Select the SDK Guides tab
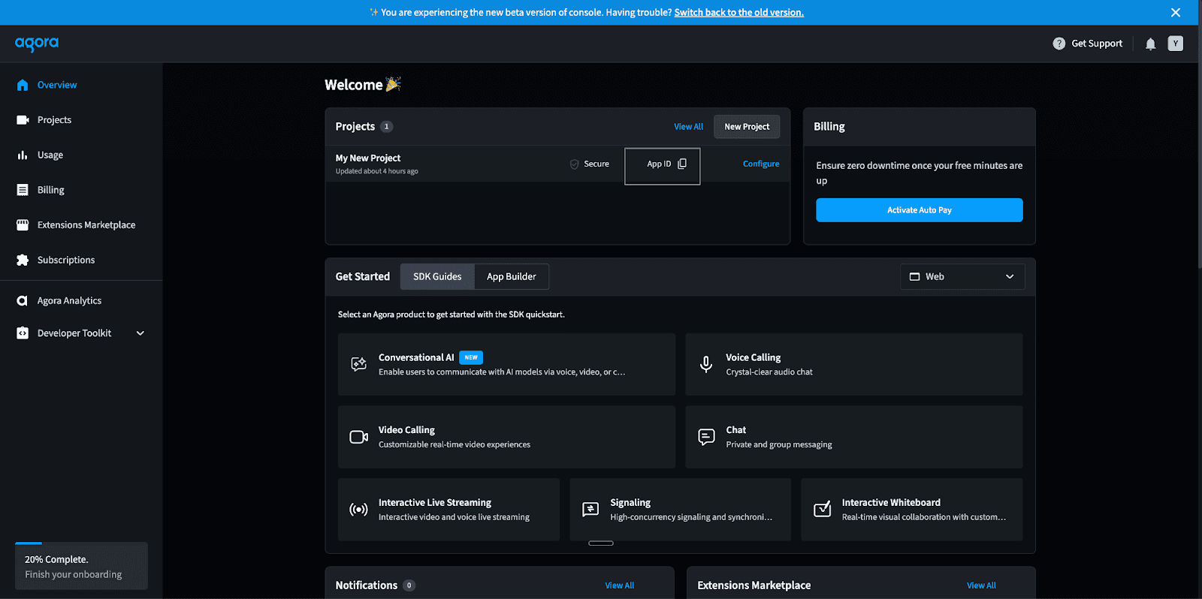 pos(437,277)
